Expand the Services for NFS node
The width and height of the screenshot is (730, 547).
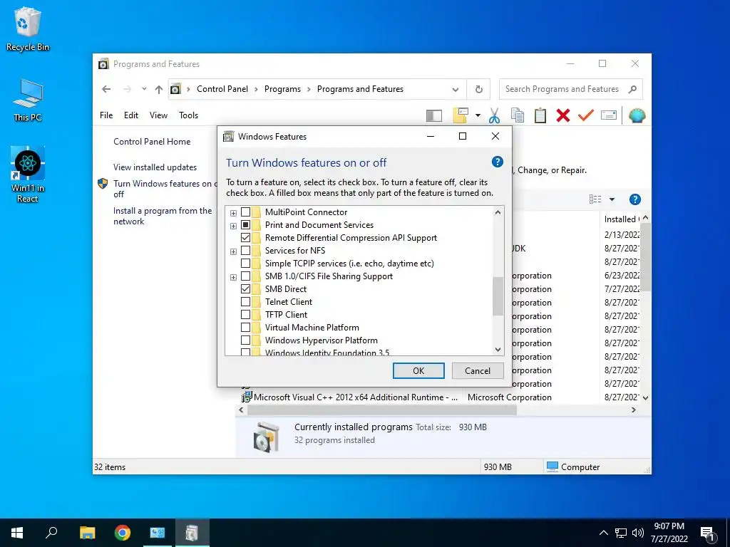coord(233,251)
